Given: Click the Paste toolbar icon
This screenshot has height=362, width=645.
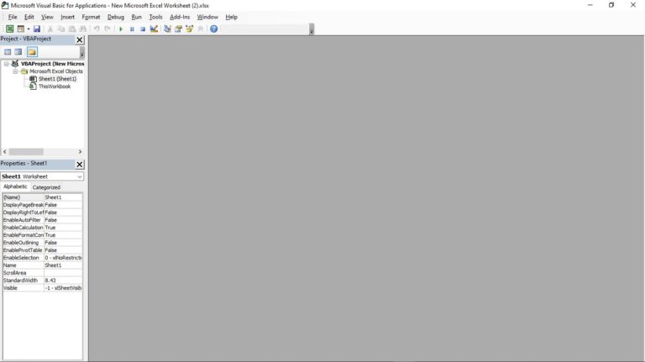Looking at the screenshot, I should 72,29.
